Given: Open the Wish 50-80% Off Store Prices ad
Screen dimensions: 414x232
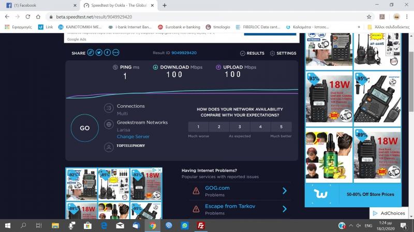Looking at the screenshot, I should [353, 195].
